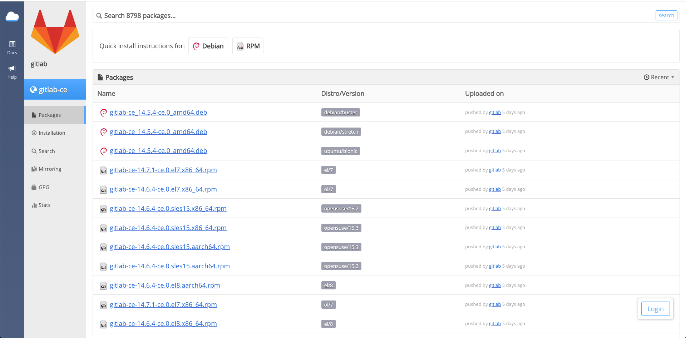Click the Uploaded on column header
This screenshot has height=338, width=686.
pos(484,94)
